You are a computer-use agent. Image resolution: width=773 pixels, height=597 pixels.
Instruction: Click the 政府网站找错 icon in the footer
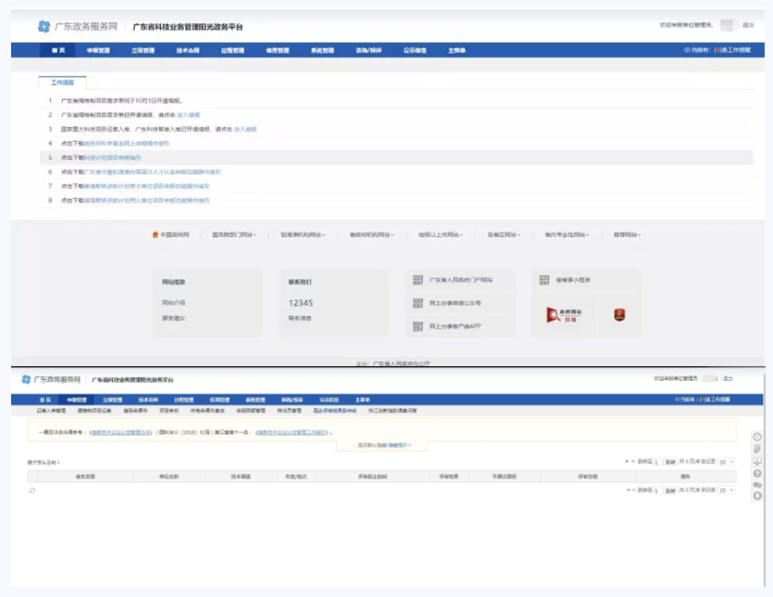[x=564, y=315]
